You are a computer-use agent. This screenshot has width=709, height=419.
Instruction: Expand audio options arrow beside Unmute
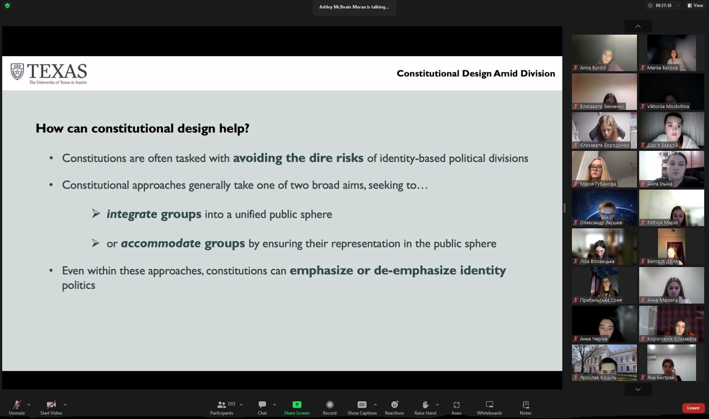29,405
